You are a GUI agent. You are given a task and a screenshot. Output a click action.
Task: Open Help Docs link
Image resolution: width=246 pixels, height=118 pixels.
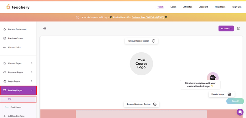click(x=220, y=7)
